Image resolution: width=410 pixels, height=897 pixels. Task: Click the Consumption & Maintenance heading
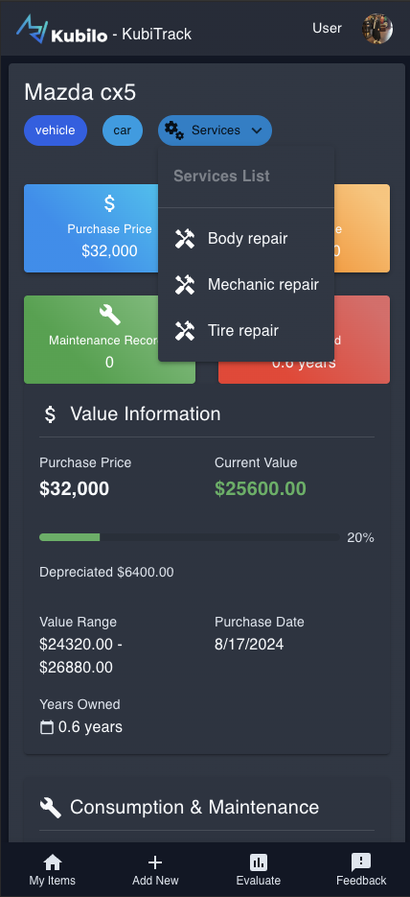(x=194, y=807)
